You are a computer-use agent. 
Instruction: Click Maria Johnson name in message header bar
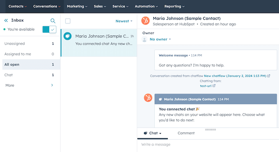coord(190,99)
